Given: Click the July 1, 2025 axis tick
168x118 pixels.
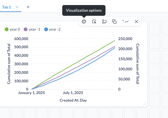Looking at the screenshot, I should pyautogui.click(x=73, y=93).
